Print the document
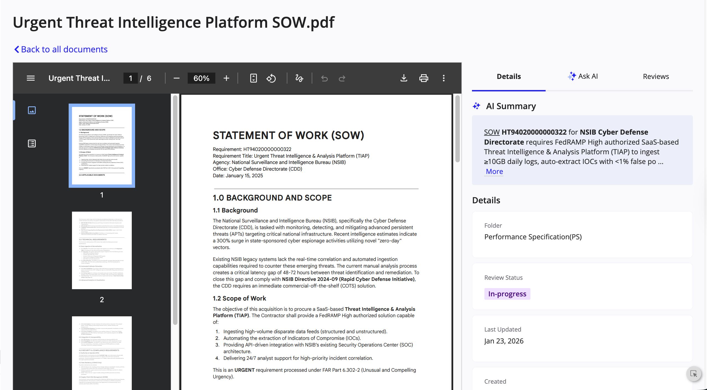The height and width of the screenshot is (390, 707). 424,78
